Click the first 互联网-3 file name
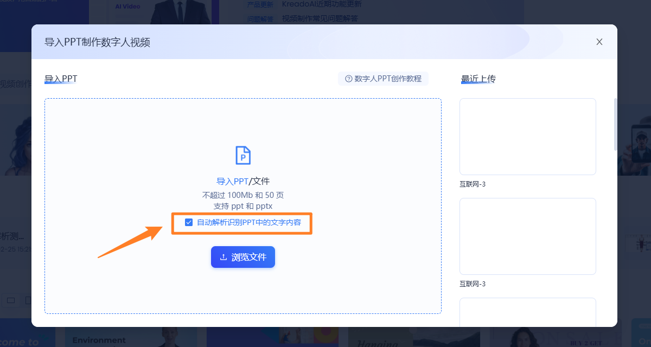Viewport: 651px width, 347px height. click(473, 184)
